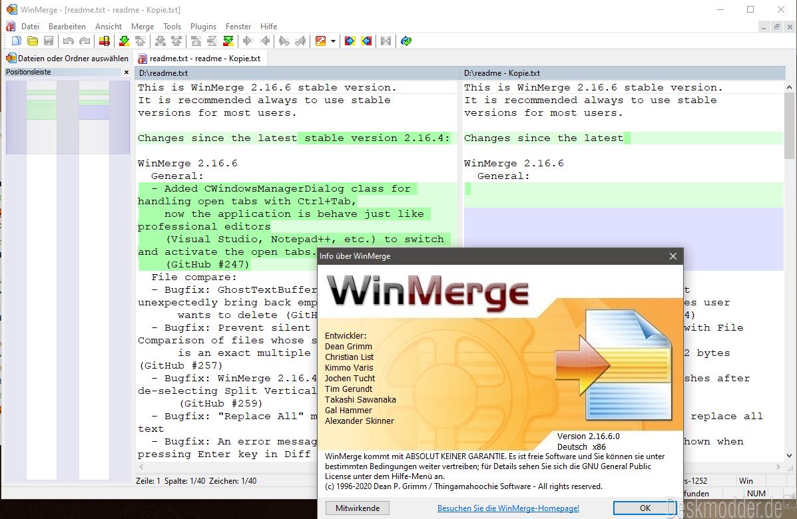Image resolution: width=797 pixels, height=519 pixels.
Task: Open the Fenster menu
Action: point(238,27)
